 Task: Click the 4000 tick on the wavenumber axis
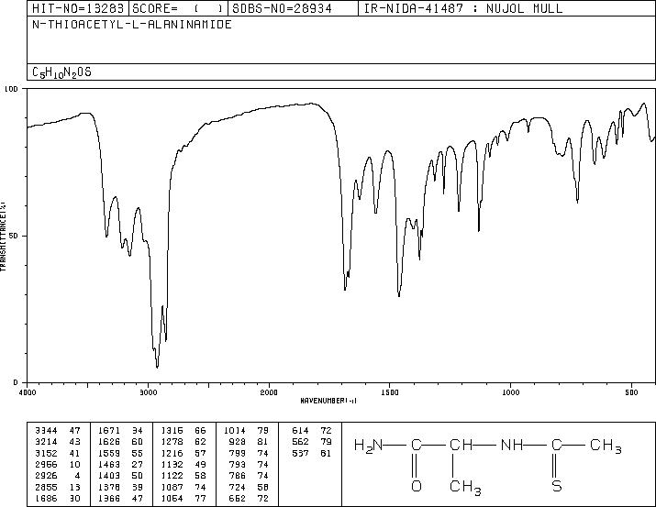pyautogui.click(x=28, y=391)
